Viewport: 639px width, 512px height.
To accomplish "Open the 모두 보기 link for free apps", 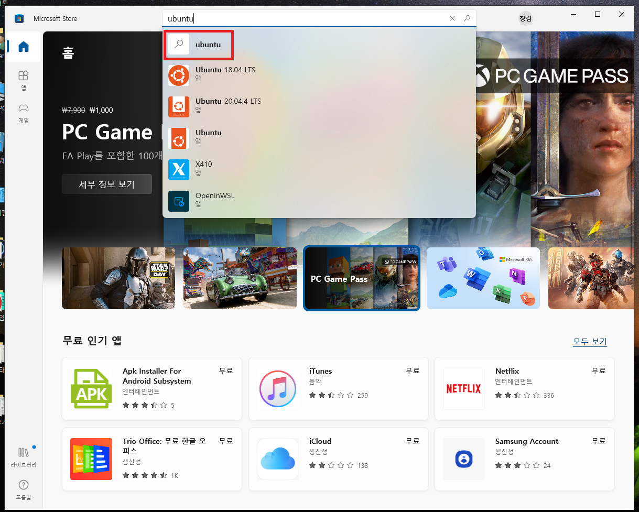I will (590, 342).
